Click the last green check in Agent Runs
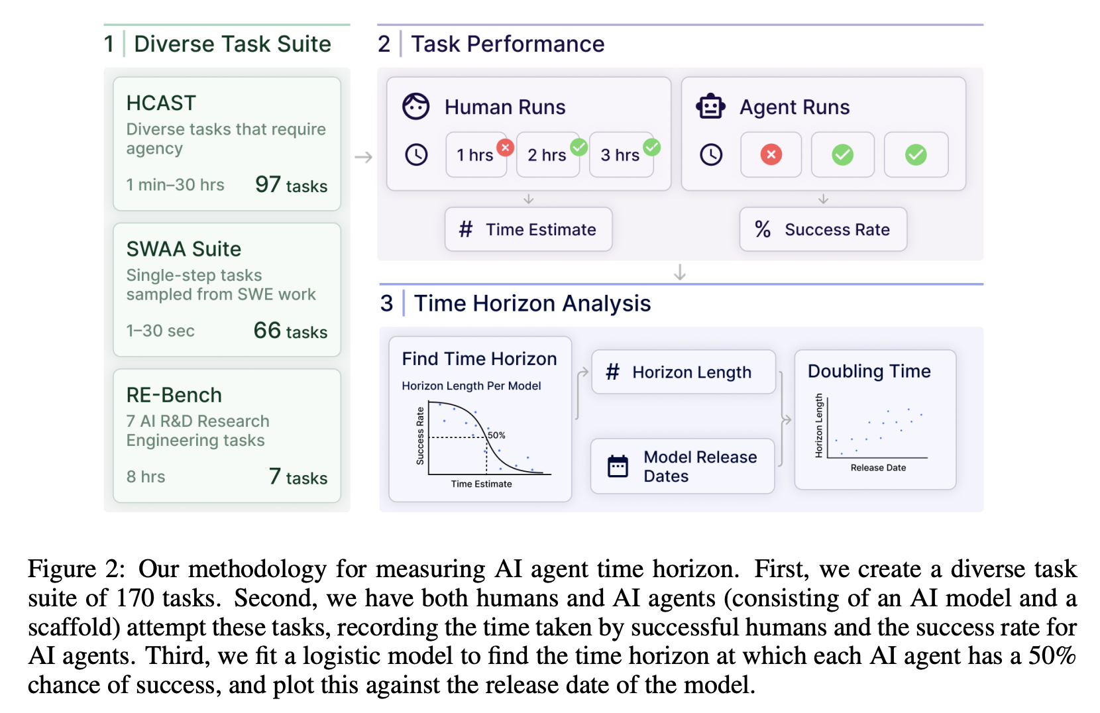Image resolution: width=1100 pixels, height=713 pixels. click(916, 155)
